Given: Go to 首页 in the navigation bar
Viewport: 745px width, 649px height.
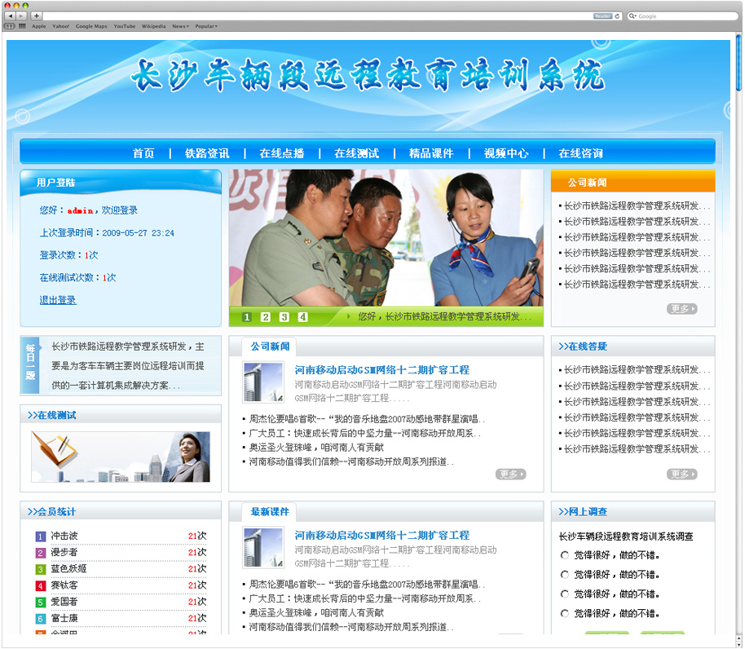Looking at the screenshot, I should pos(143,153).
